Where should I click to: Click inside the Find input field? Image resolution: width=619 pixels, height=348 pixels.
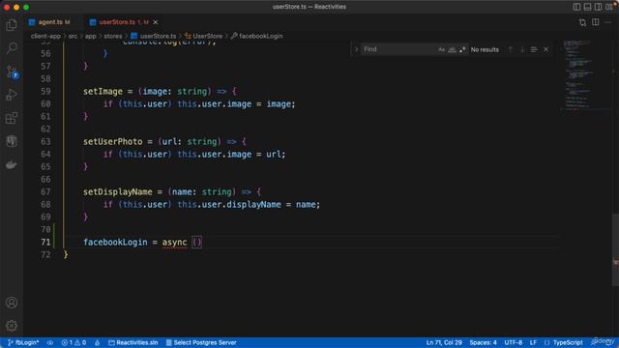click(x=398, y=49)
